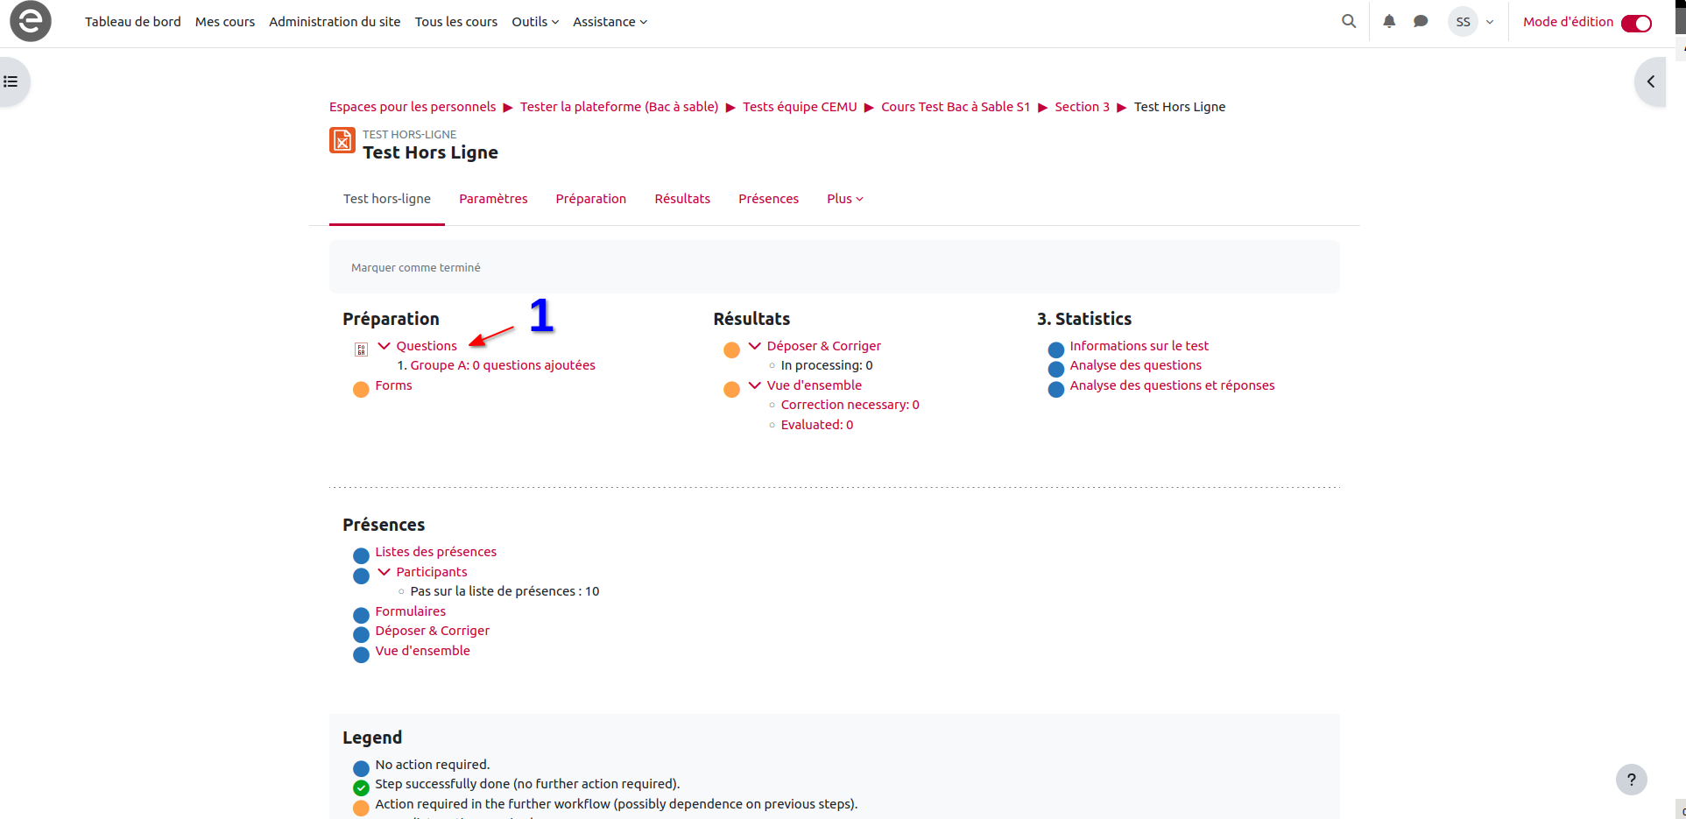
Task: Collapse the Déposer & Corriger chevron in Résultats
Action: (754, 346)
